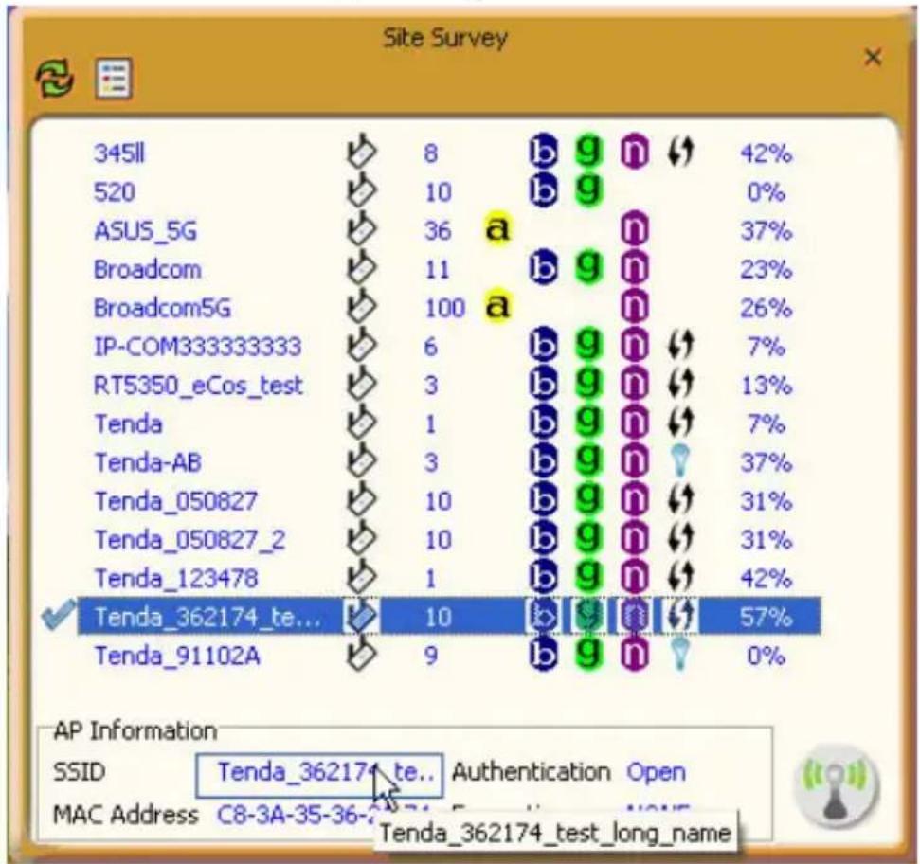920x864 pixels.
Task: Select the IP-COM333333333 network
Action: point(449,347)
